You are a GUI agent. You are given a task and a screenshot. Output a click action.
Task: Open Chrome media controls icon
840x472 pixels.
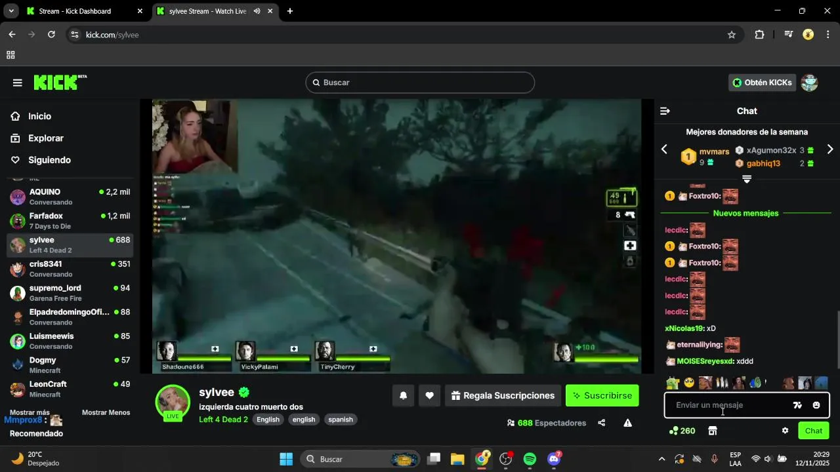pos(788,35)
